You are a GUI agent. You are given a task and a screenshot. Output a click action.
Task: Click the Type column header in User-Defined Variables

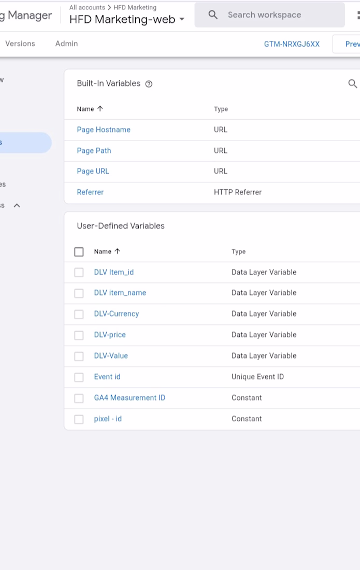click(x=239, y=251)
